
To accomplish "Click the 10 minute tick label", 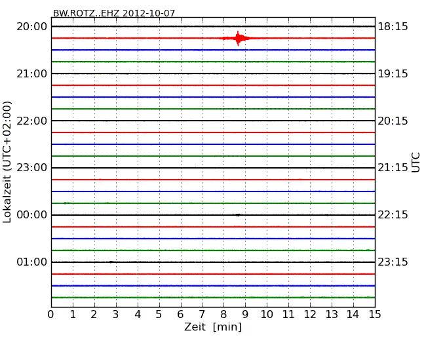I will coord(267,314).
